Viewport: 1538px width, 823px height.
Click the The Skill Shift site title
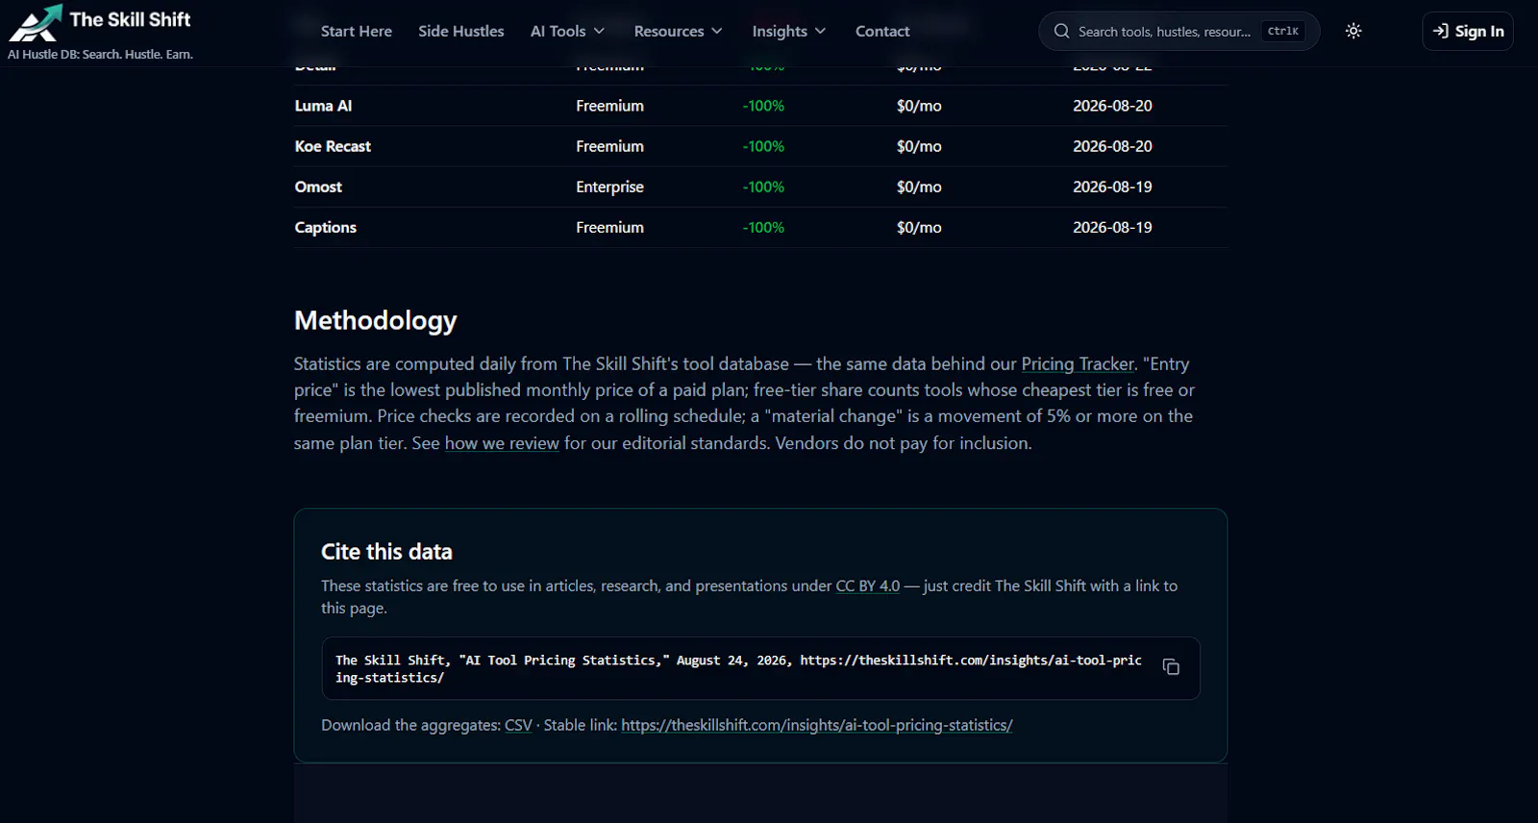point(131,19)
